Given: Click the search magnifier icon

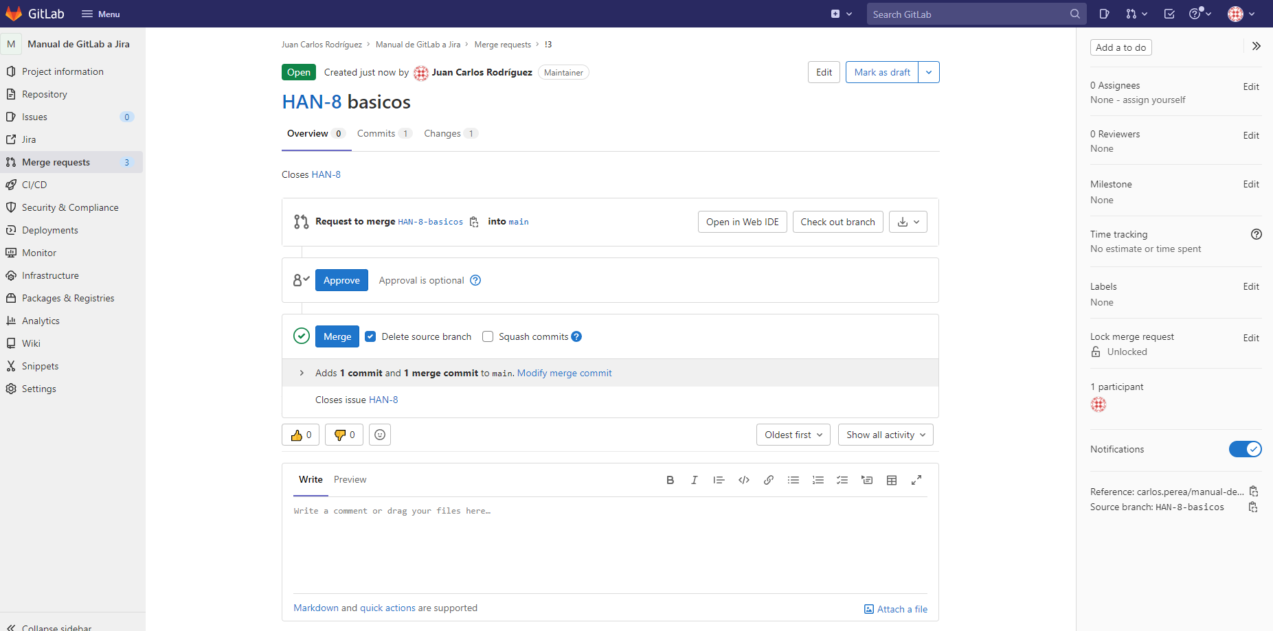Looking at the screenshot, I should click(1074, 14).
